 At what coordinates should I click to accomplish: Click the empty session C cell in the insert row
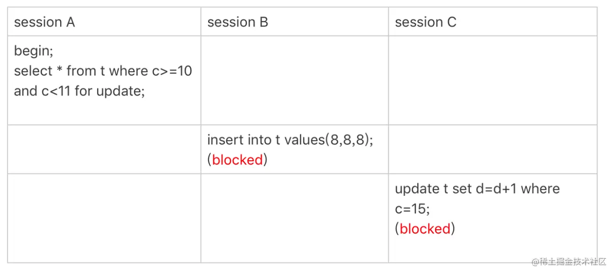tap(492, 149)
